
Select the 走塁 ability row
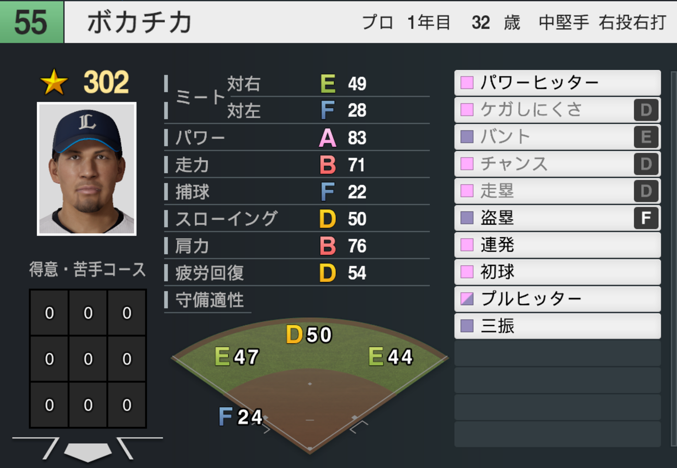click(x=557, y=191)
